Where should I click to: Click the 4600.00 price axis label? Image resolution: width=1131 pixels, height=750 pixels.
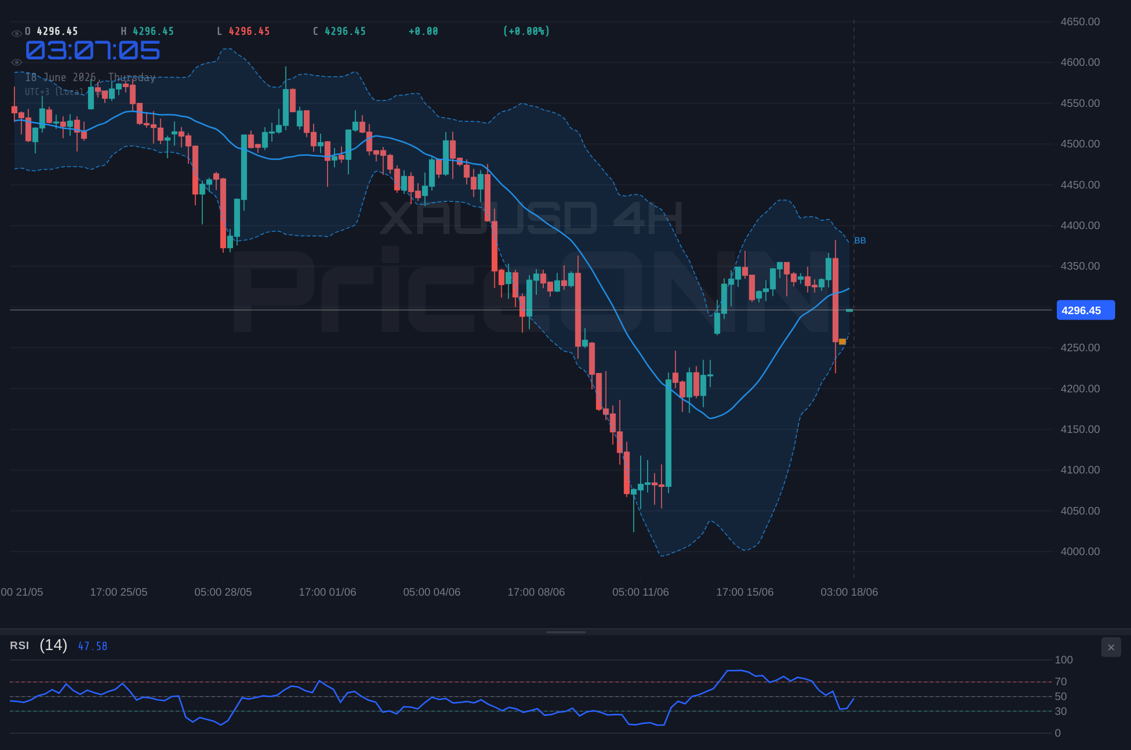coord(1080,62)
